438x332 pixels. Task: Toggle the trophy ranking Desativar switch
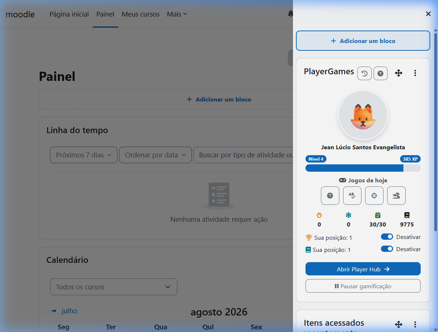(387, 236)
